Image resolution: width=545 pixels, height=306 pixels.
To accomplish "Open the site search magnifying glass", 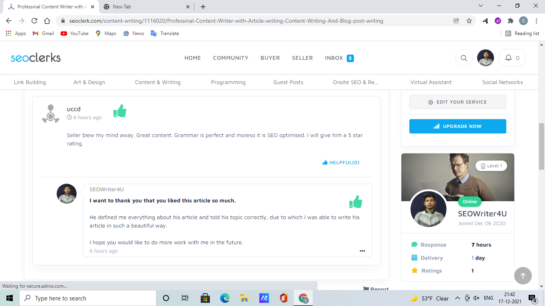I will pos(464,58).
